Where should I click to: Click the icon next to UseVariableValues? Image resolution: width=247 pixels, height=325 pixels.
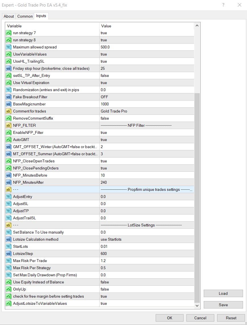(9, 54)
